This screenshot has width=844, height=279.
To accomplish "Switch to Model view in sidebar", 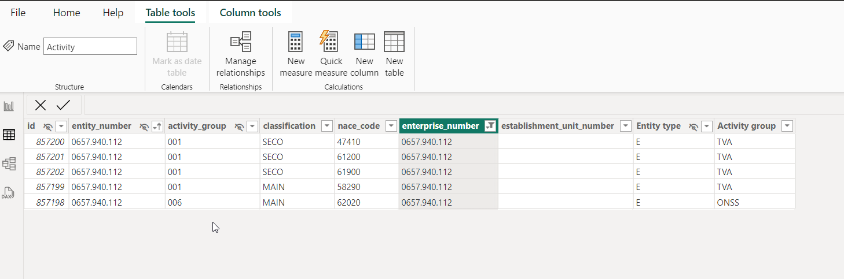I will (9, 163).
